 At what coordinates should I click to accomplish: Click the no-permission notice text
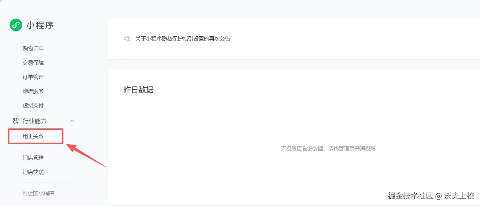tap(328, 149)
